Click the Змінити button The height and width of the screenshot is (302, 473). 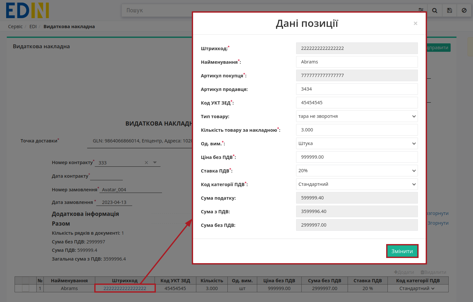click(x=402, y=251)
